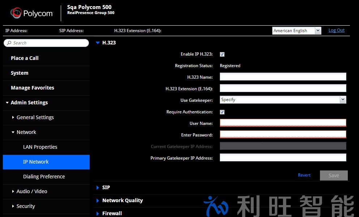
Task: Toggle the Enable IP H.323 checkbox
Action: (222, 55)
